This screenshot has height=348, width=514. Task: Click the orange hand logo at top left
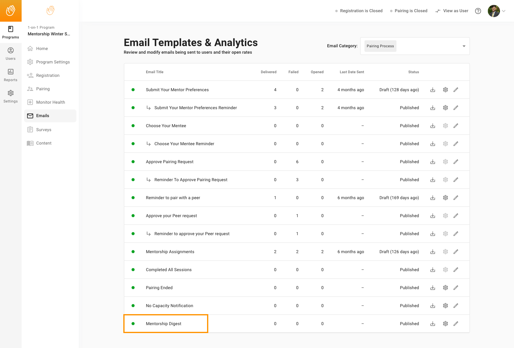(x=11, y=11)
